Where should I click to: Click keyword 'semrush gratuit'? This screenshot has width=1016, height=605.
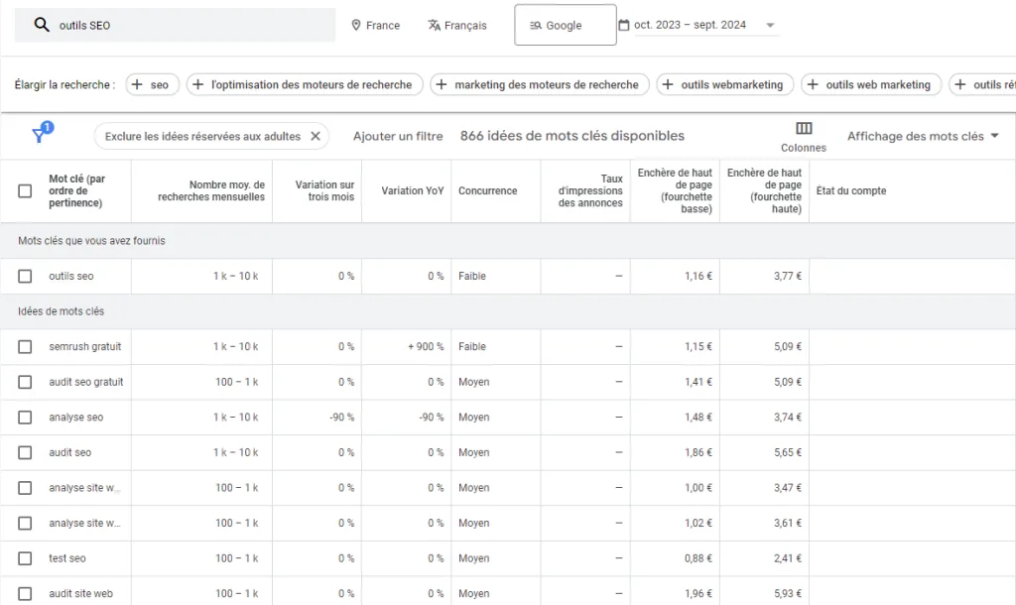(x=85, y=346)
